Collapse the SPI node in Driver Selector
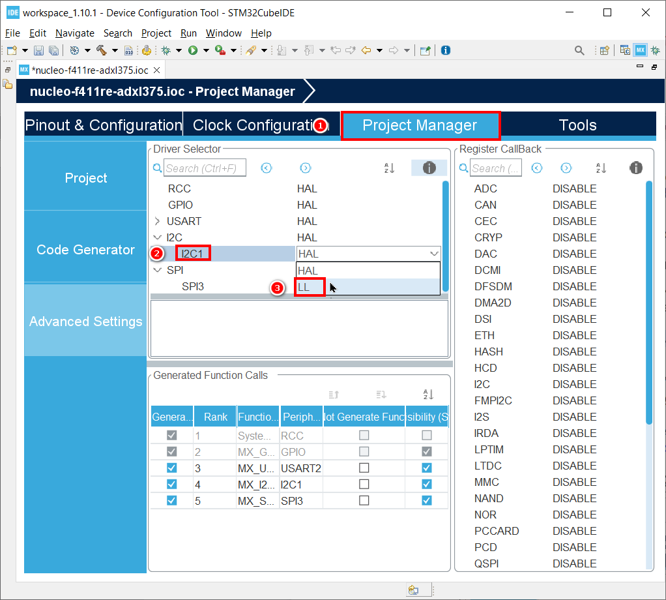 pyautogui.click(x=157, y=270)
